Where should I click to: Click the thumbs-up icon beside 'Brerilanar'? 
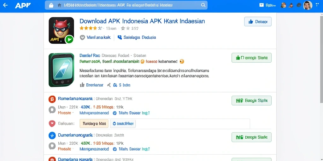click(82, 85)
